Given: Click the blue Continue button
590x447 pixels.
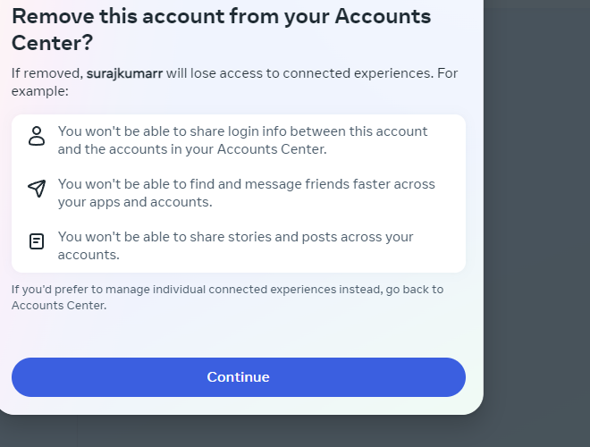Looking at the screenshot, I should pos(239,377).
